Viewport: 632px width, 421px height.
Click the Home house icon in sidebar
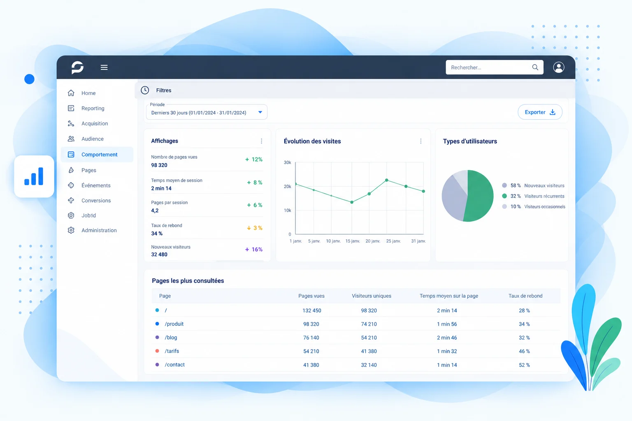point(71,93)
